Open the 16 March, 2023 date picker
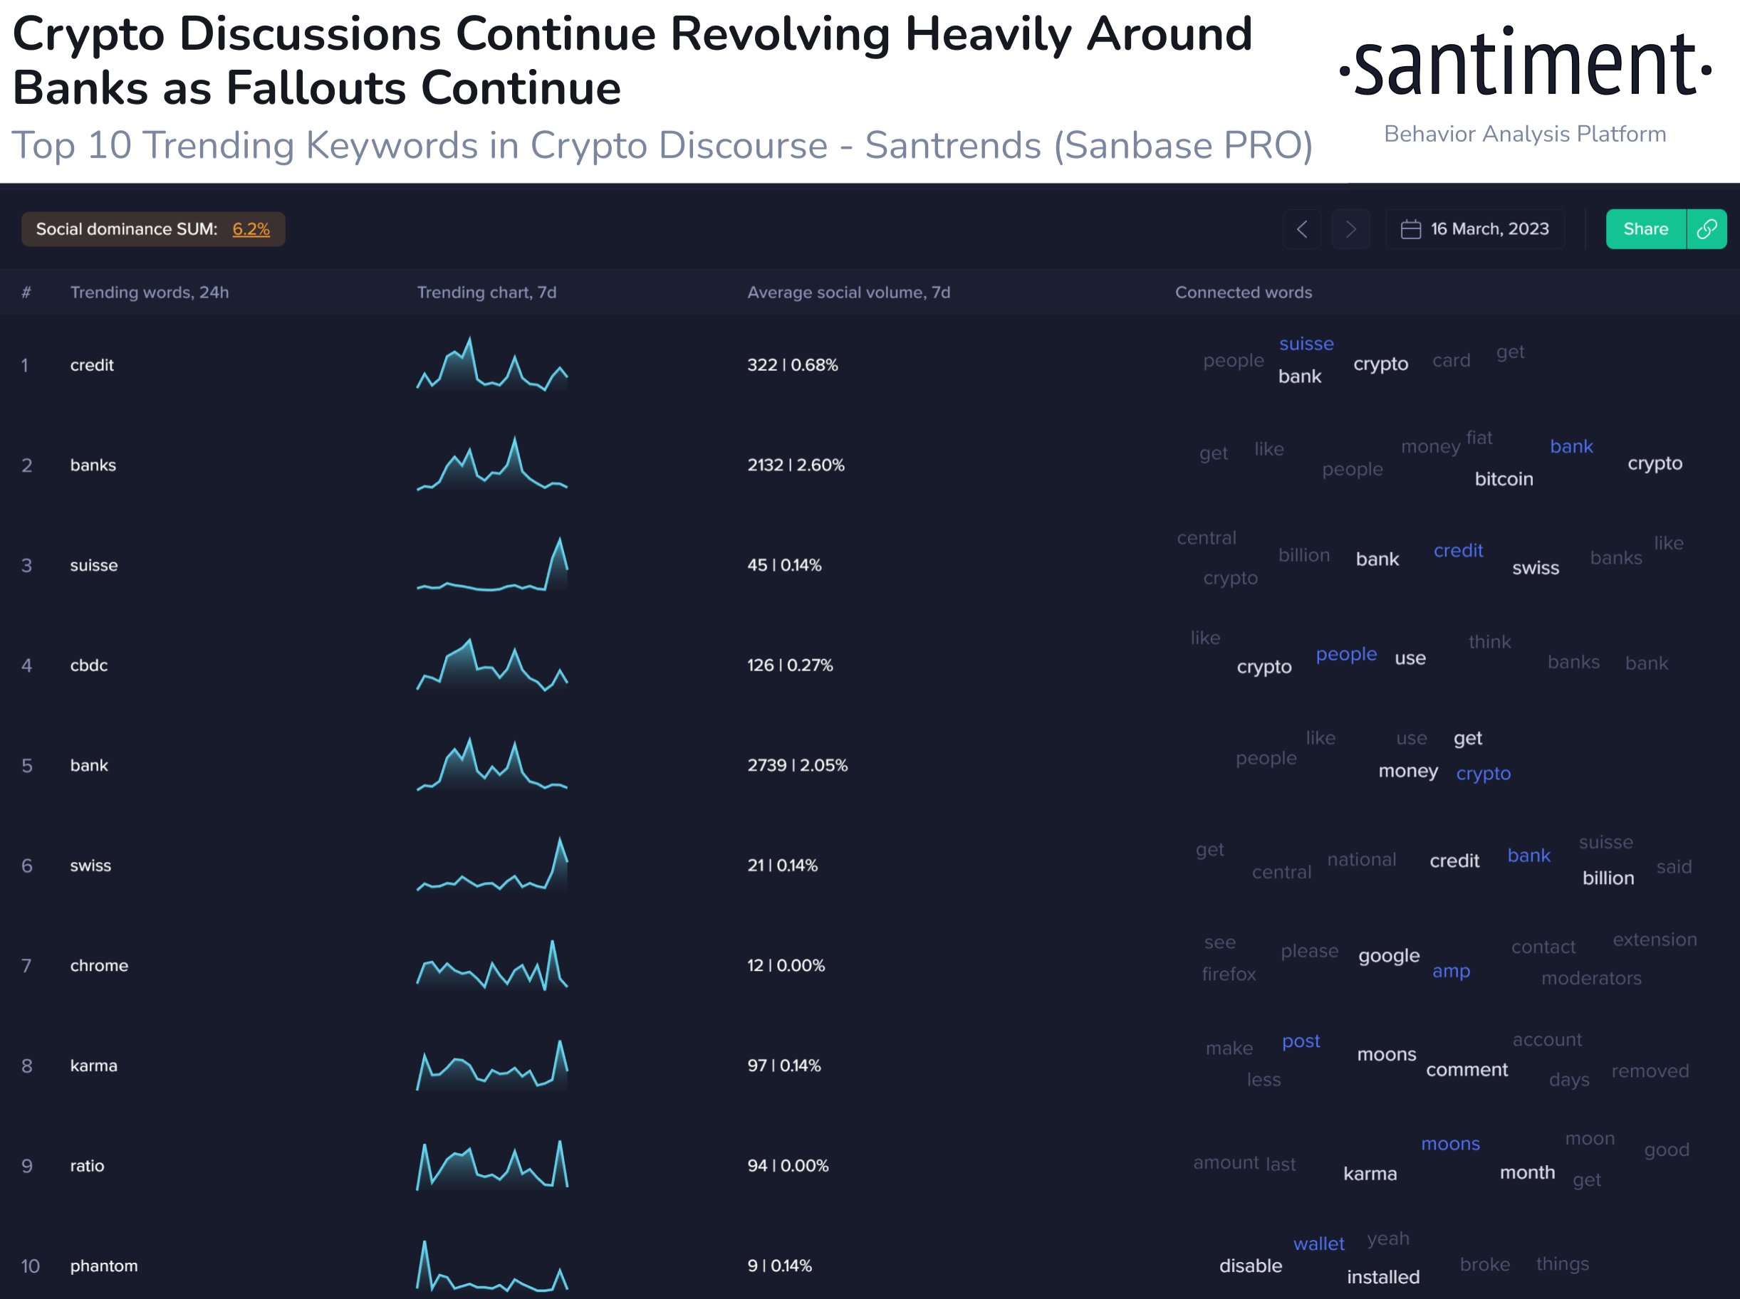 pyautogui.click(x=1489, y=228)
